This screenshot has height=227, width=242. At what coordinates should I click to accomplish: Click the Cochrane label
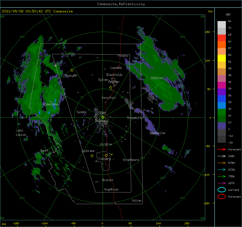[x=88, y=151]
